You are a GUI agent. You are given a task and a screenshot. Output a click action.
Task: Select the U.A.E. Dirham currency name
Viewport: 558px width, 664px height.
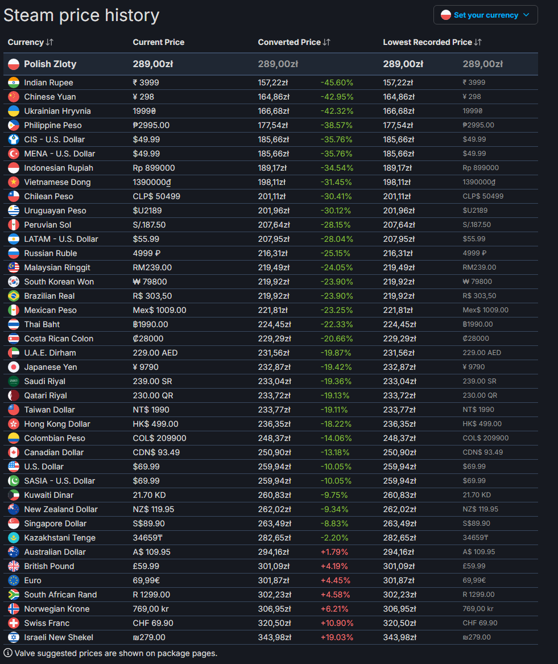[50, 353]
